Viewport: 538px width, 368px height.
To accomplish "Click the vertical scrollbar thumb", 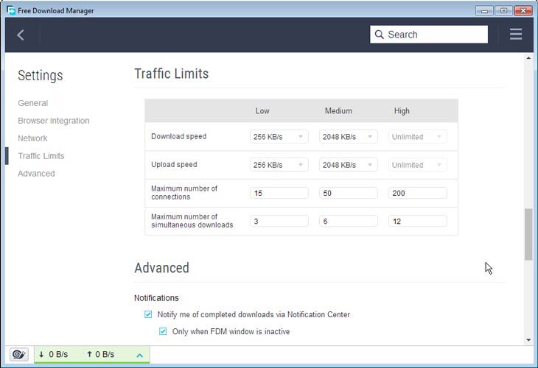I will (x=528, y=234).
